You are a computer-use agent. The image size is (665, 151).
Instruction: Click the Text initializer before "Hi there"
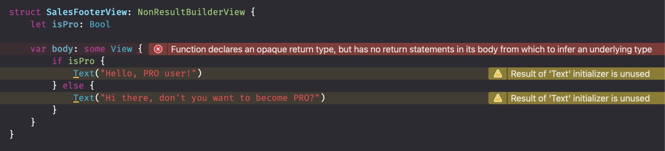point(84,98)
